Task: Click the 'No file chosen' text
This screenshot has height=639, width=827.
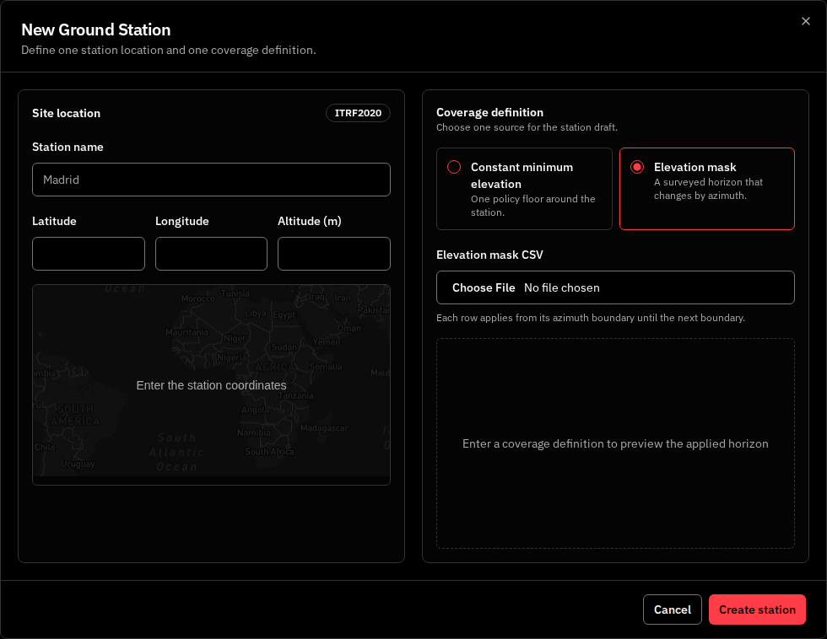Action: [x=562, y=287]
